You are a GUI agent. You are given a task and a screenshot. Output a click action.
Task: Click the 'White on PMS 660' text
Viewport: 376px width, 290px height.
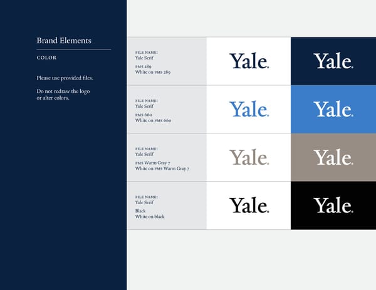pos(153,120)
